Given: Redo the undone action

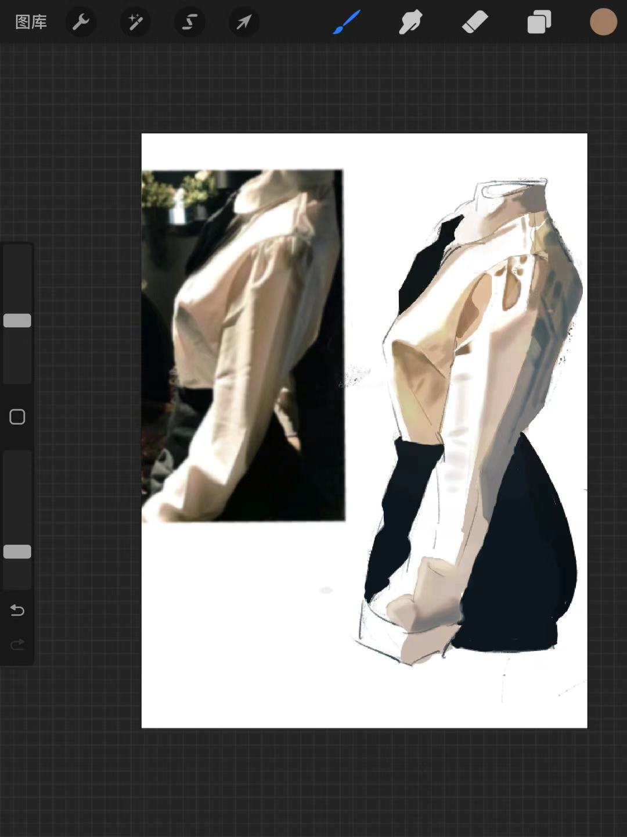Looking at the screenshot, I should (17, 644).
